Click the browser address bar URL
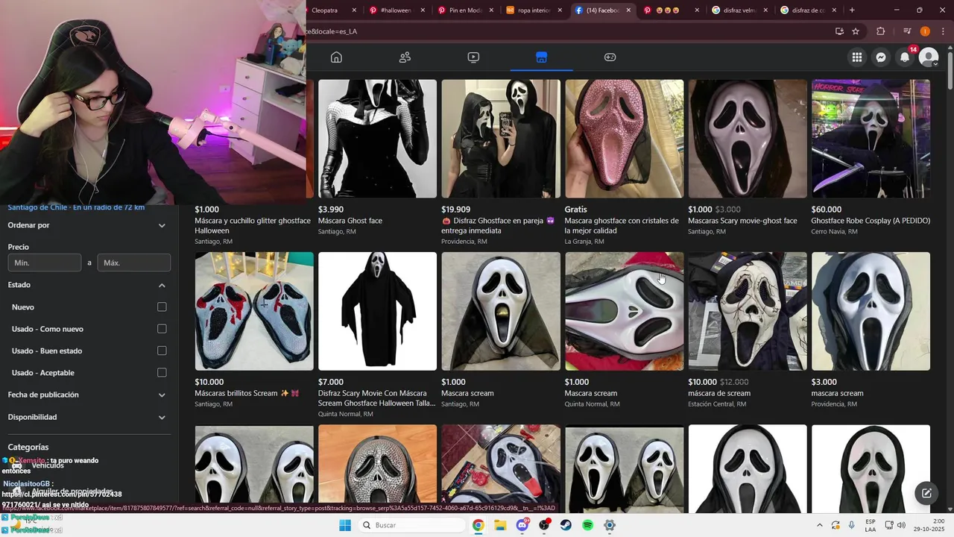The height and width of the screenshot is (537, 954). point(566,31)
